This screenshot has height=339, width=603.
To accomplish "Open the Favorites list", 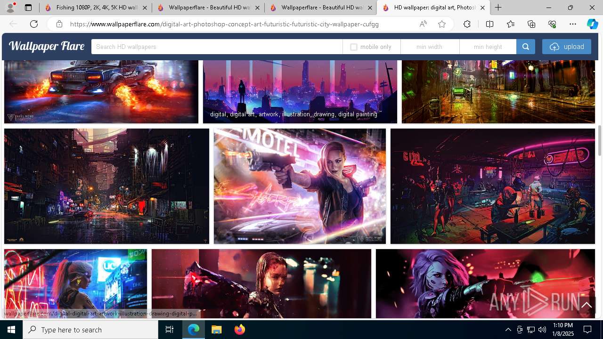I will click(x=511, y=24).
